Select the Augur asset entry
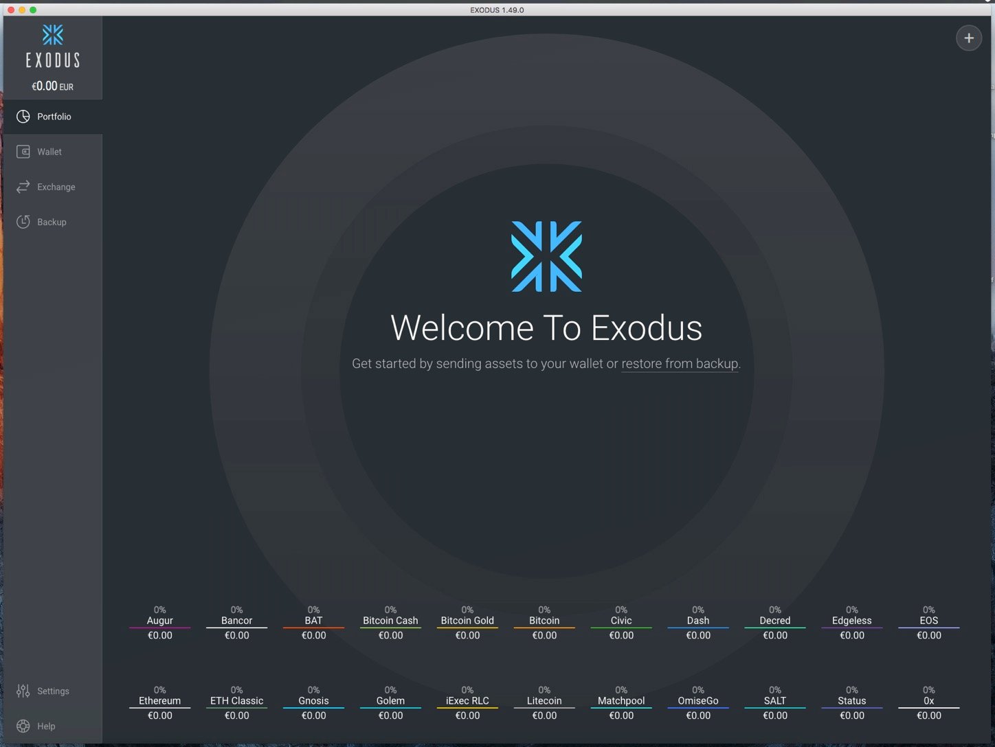 coord(160,623)
